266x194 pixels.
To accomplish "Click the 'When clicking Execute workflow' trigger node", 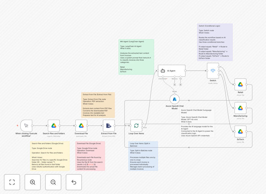I will coord(26,125).
